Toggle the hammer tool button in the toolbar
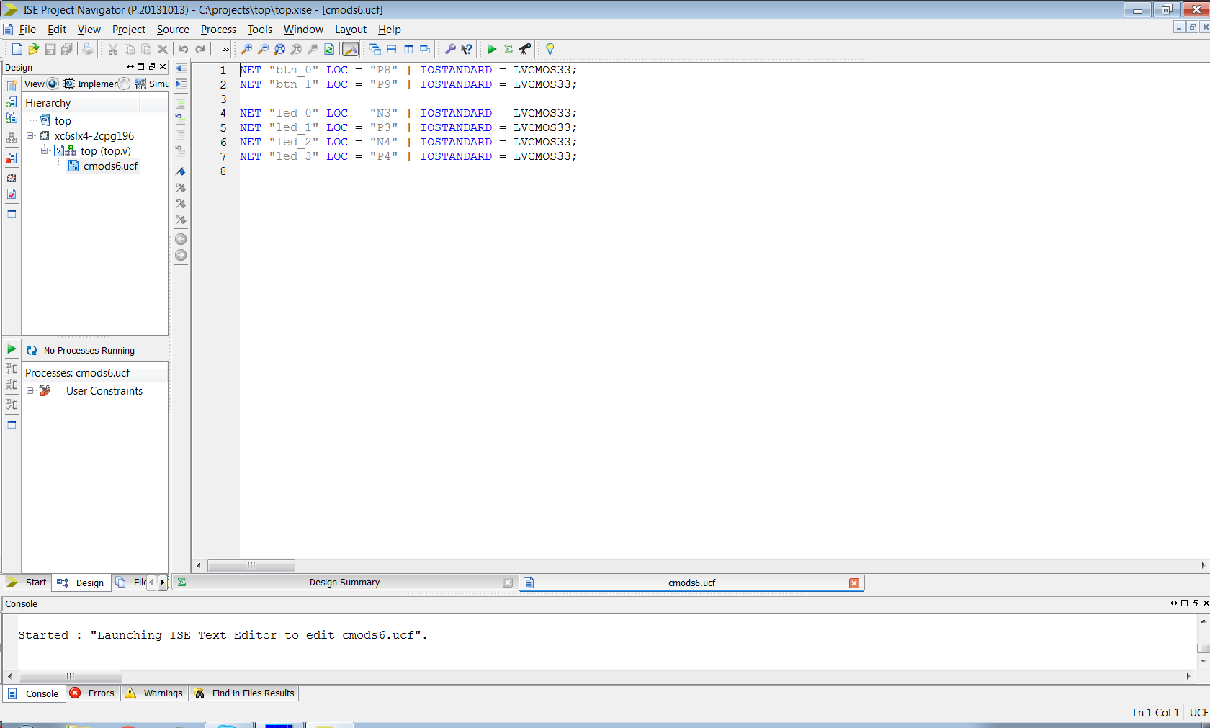Screen dimensions: 1210x728 pyautogui.click(x=351, y=49)
